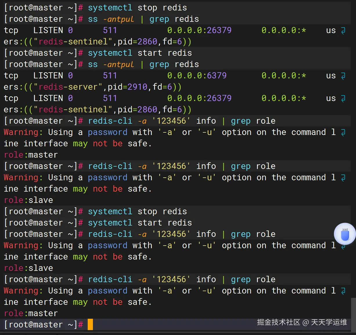Click the address text "0.0.0.0:6379"
This screenshot has width=356, height=335.
(x=197, y=76)
